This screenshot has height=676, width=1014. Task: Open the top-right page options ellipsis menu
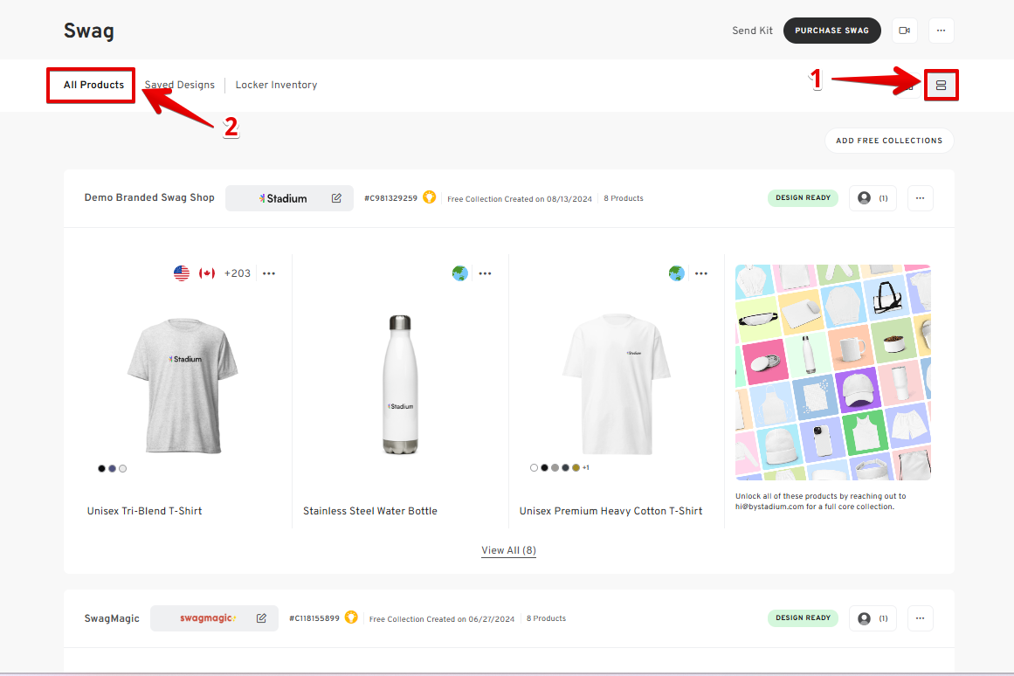coord(941,31)
